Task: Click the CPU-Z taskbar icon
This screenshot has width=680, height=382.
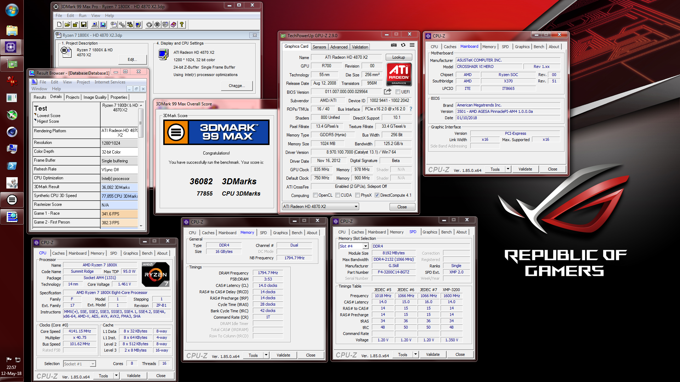Action: [11, 47]
